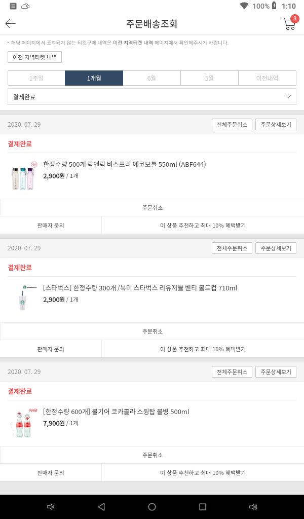Screen dimensions: 304x519
Task: Open recent apps square button
Action: (x=203, y=507)
